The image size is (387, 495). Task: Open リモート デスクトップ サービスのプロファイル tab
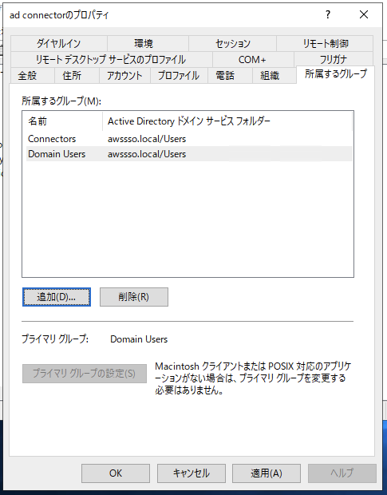pos(112,59)
